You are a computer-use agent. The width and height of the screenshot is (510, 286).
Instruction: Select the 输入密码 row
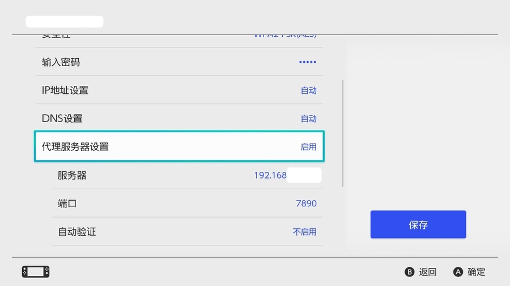[178, 62]
